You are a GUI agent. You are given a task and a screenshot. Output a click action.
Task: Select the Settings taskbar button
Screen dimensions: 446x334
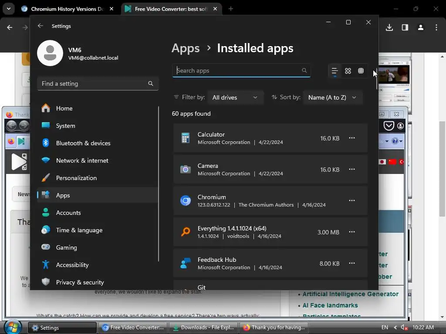[62, 327]
